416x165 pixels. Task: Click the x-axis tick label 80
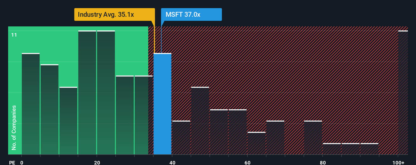point(323,162)
